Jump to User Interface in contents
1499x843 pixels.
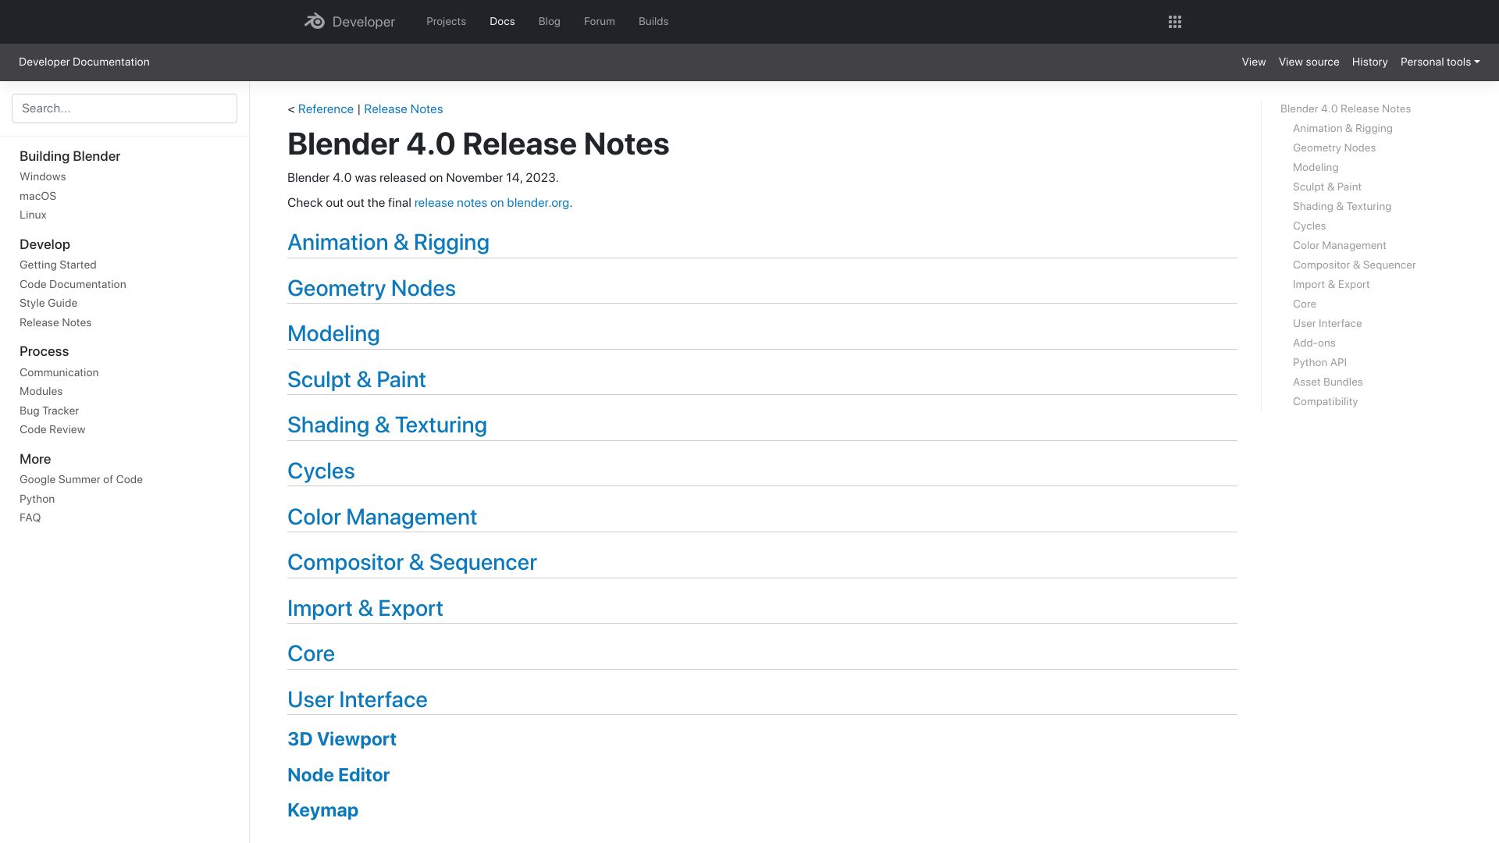1327,324
